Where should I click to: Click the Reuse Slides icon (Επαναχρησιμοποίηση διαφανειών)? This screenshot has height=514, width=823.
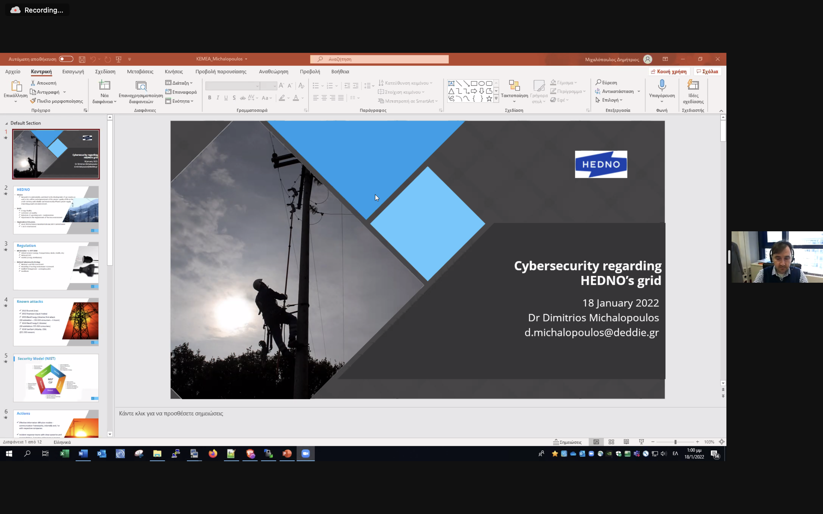coord(141,86)
